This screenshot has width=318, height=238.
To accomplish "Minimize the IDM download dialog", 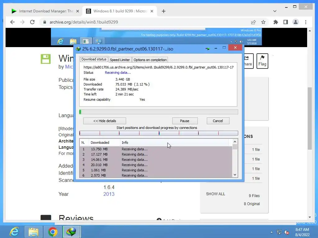I will click(x=216, y=48).
